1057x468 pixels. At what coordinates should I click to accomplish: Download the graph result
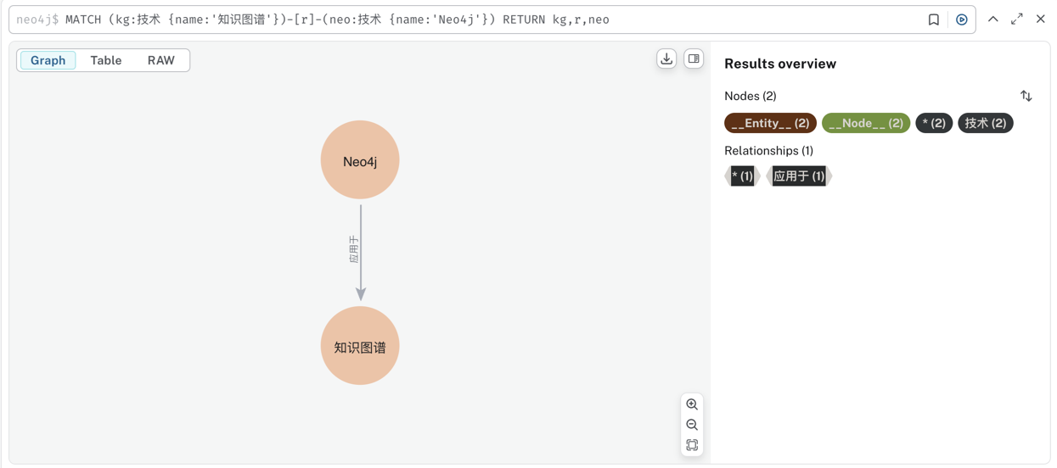666,58
